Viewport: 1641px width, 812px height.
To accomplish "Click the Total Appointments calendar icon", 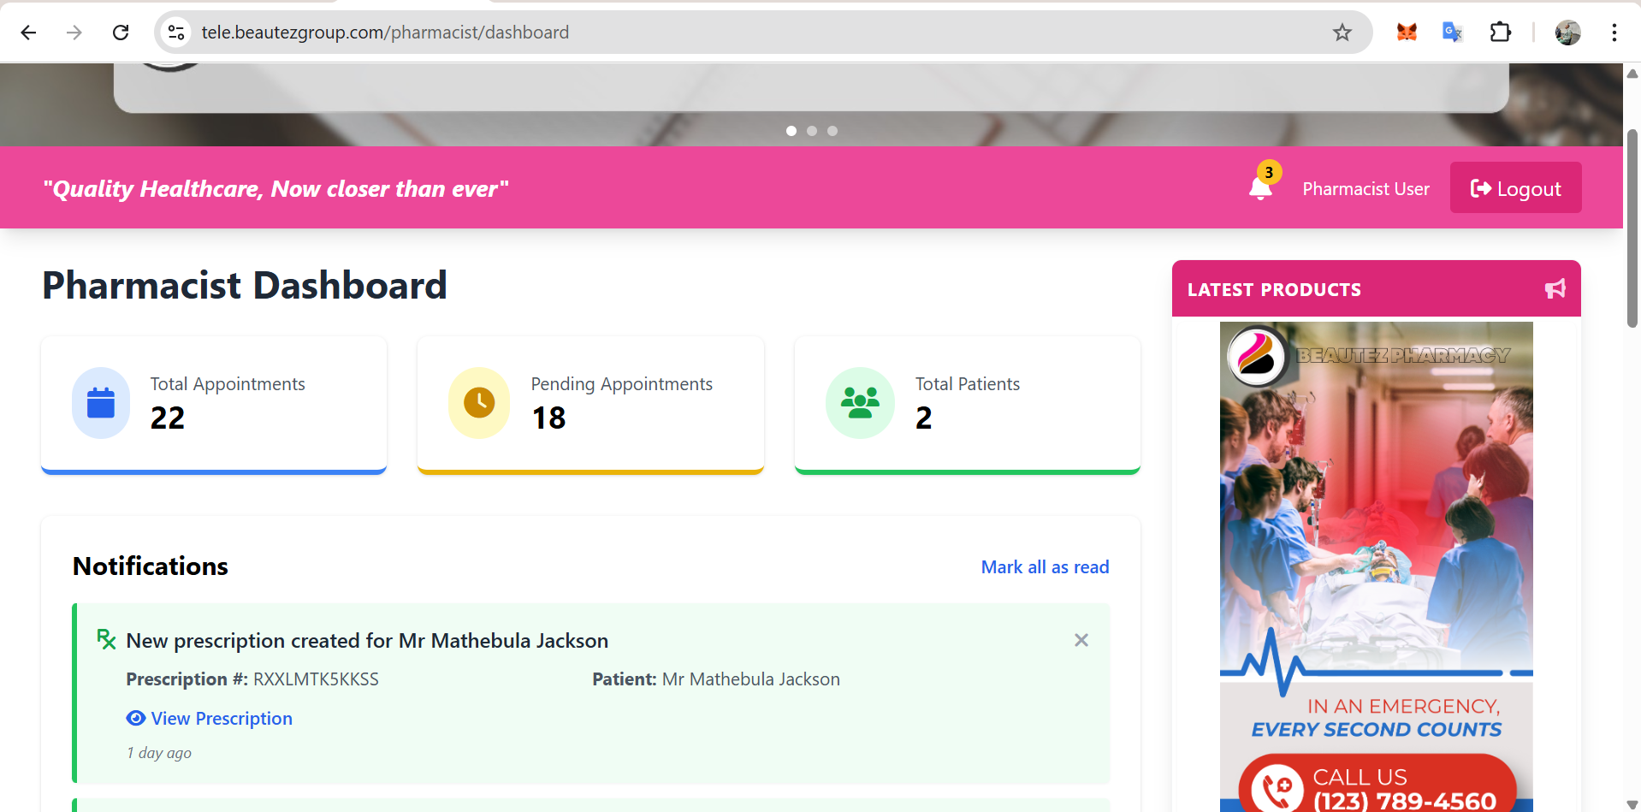I will click(101, 403).
